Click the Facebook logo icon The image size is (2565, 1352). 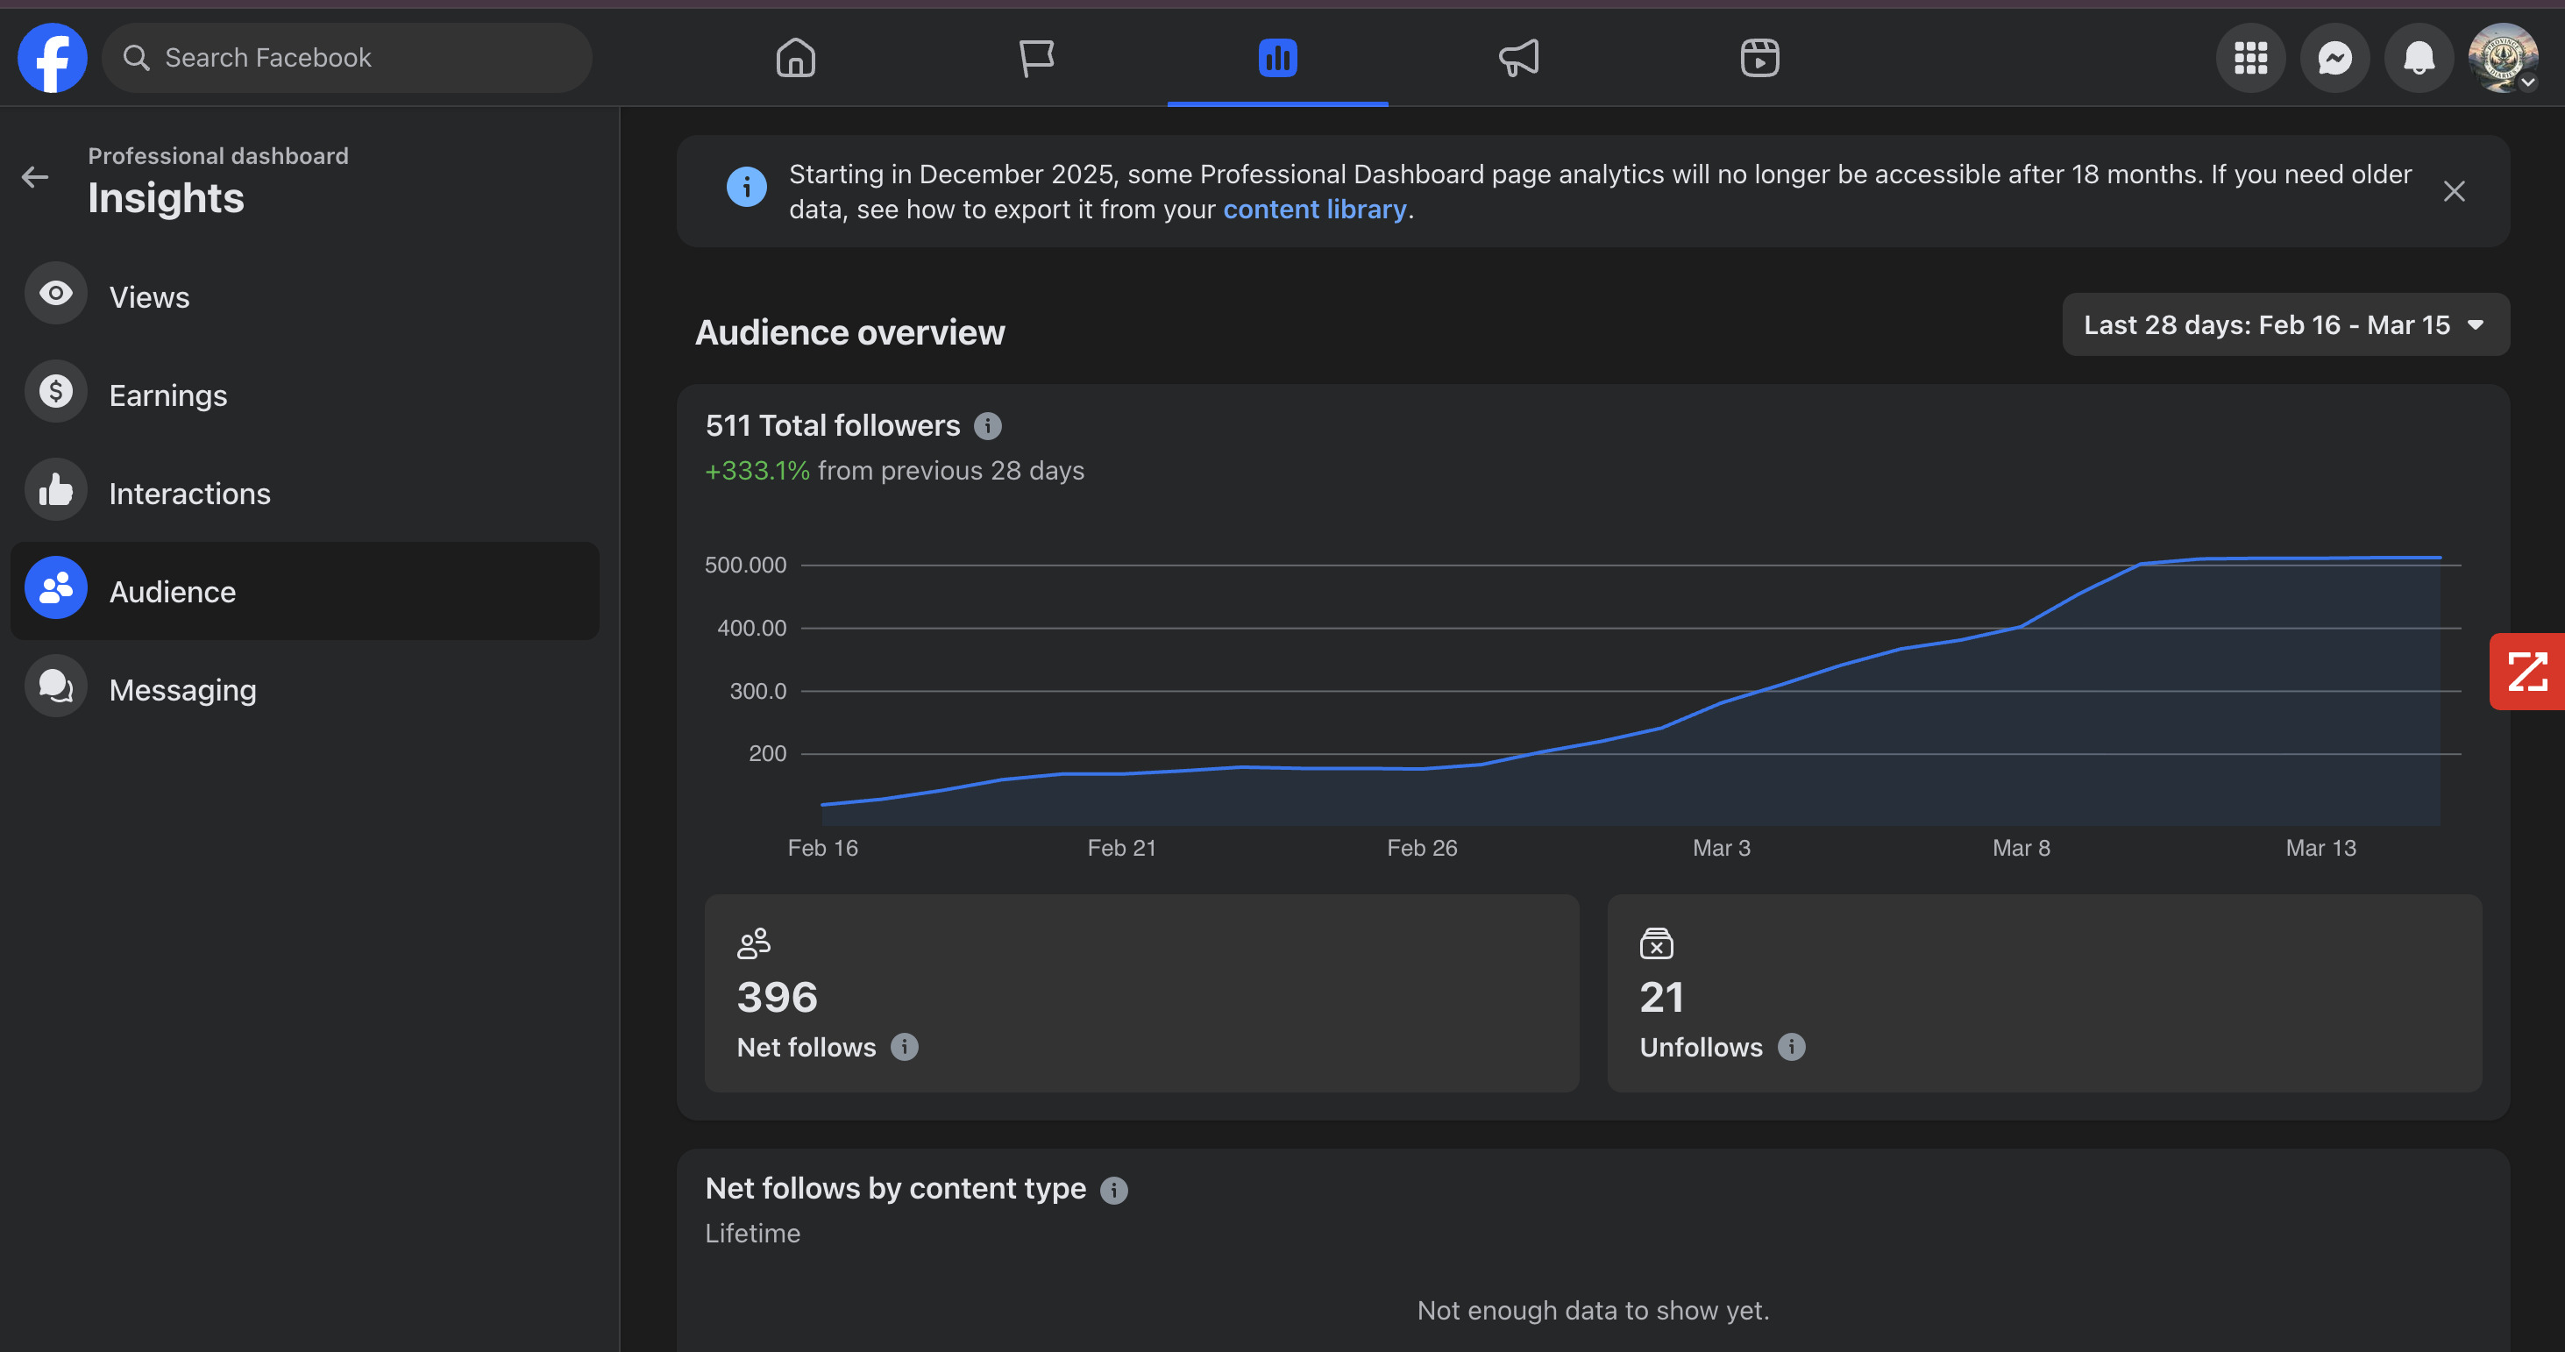click(x=52, y=58)
